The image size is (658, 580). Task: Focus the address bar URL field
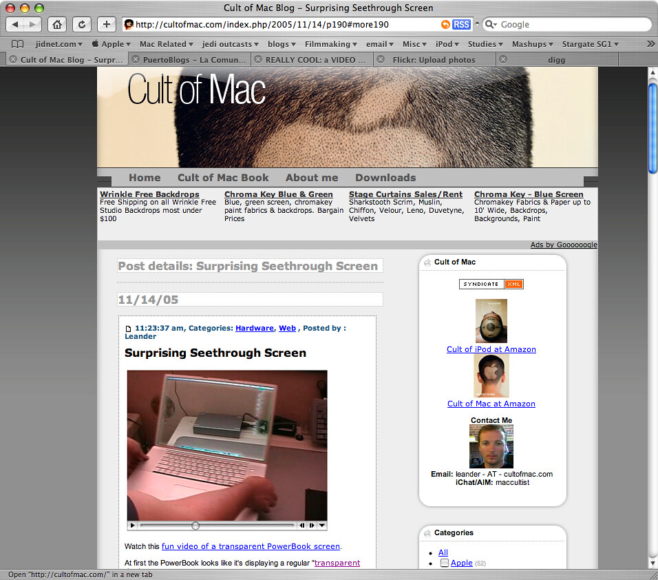[x=297, y=24]
